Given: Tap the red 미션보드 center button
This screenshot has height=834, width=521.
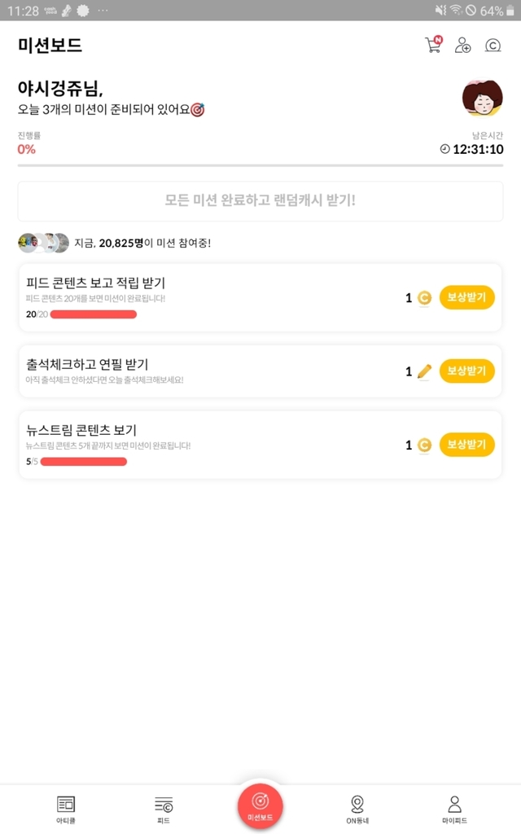Looking at the screenshot, I should pyautogui.click(x=260, y=805).
